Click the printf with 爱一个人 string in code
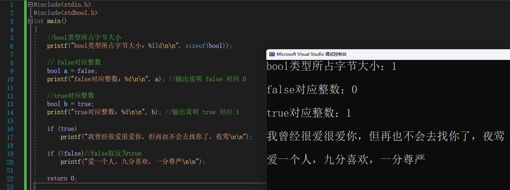 pyautogui.click(x=133, y=162)
